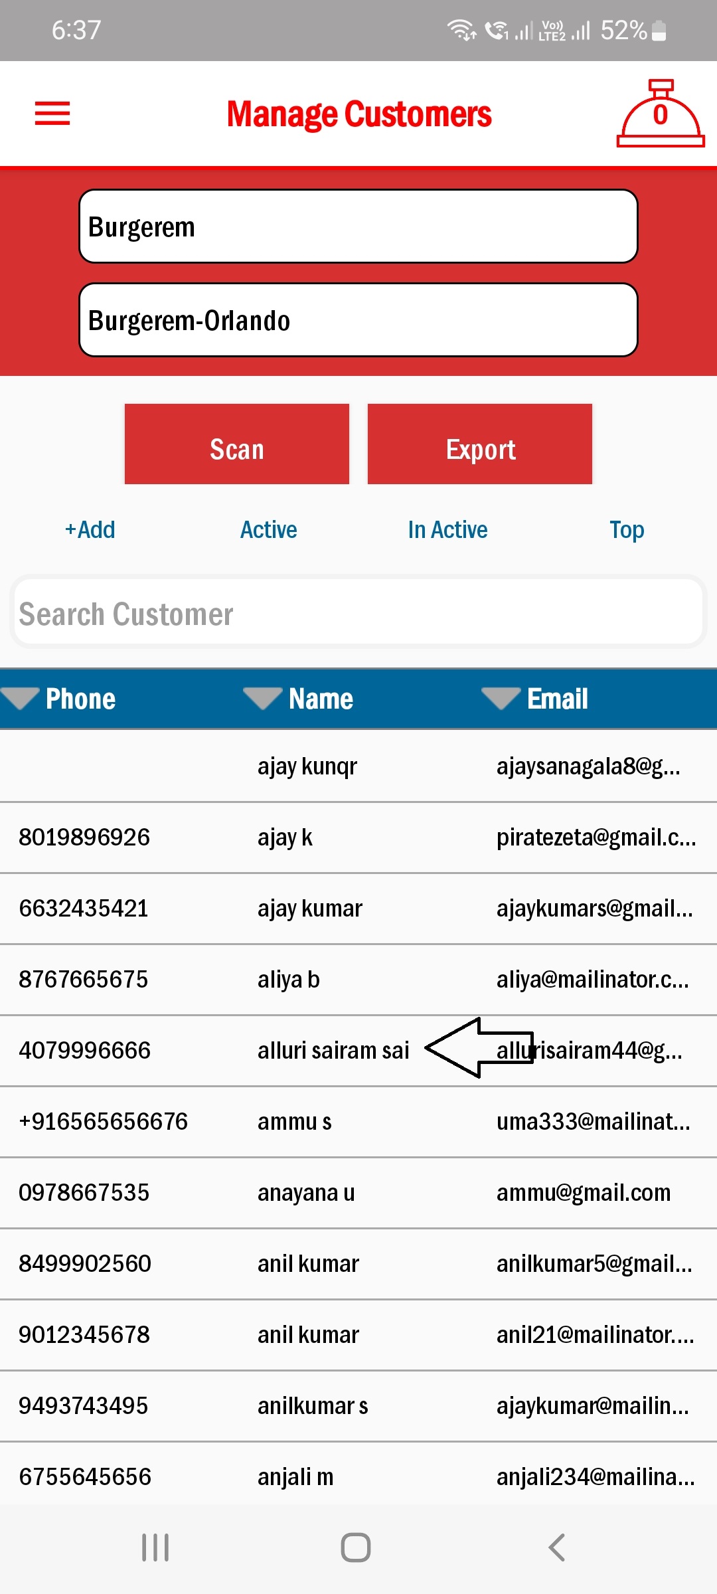The height and width of the screenshot is (1594, 717).
Task: Switch to In Active customers filter
Action: tap(447, 529)
